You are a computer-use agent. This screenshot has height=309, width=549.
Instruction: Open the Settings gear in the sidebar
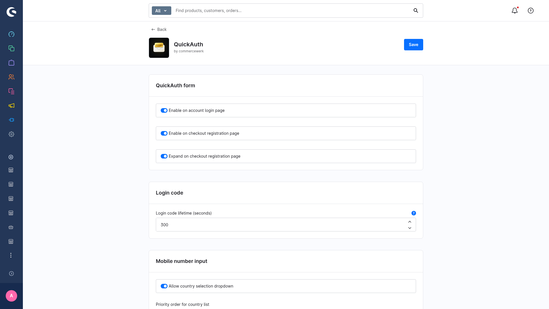11,134
